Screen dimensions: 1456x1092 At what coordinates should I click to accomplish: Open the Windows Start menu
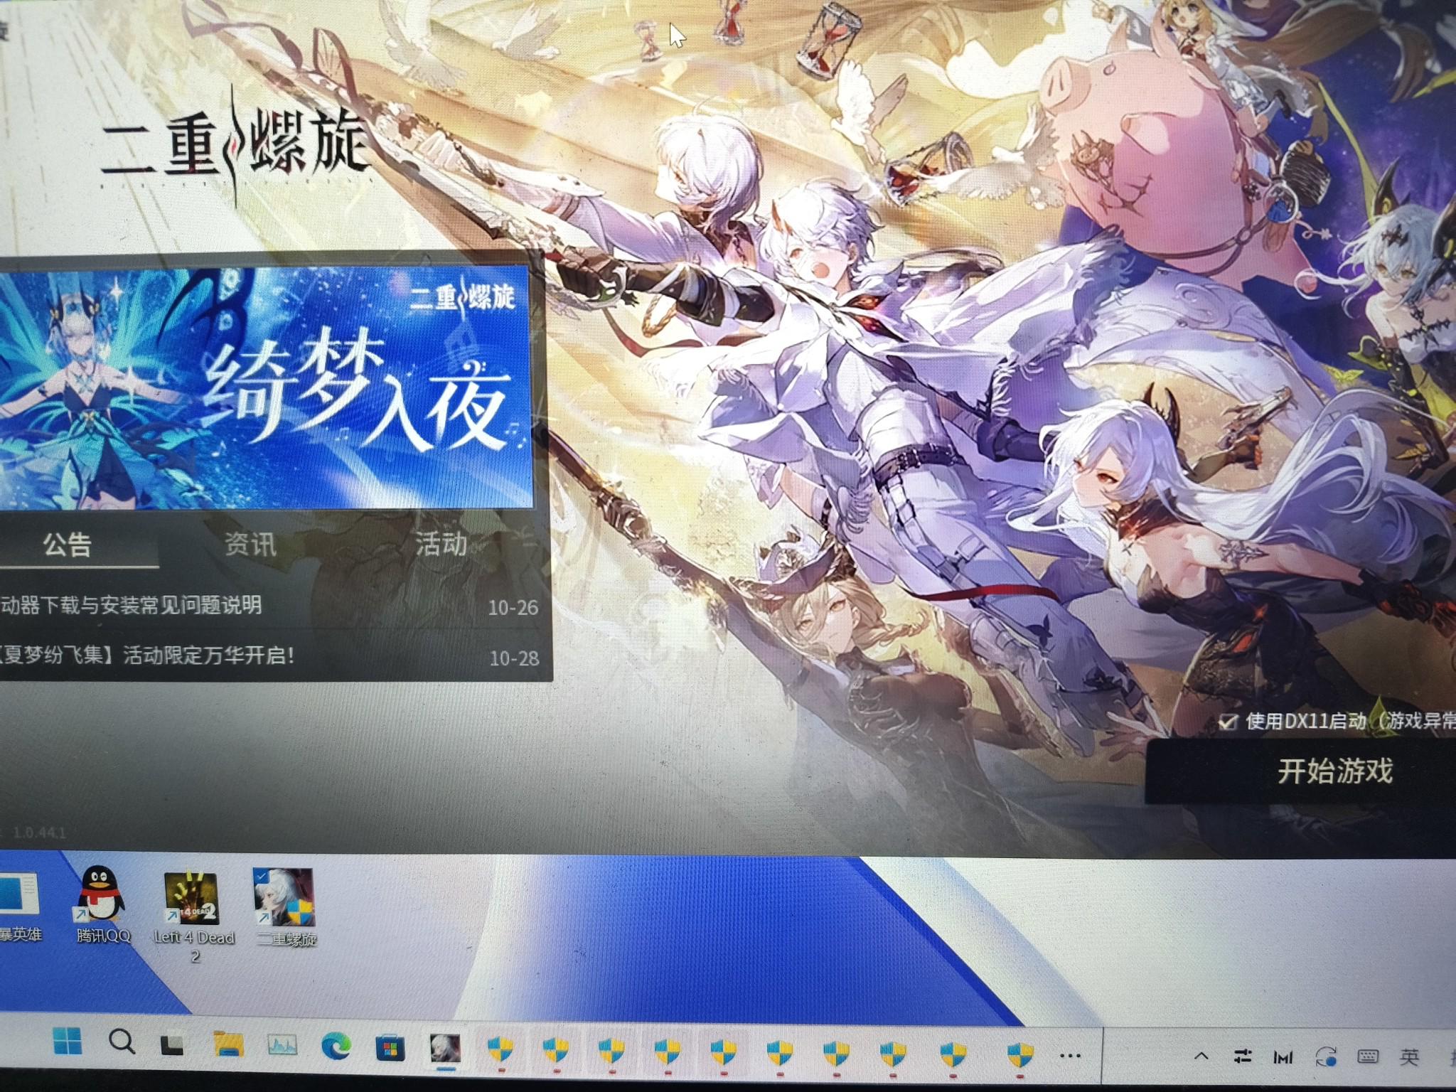pos(68,1043)
